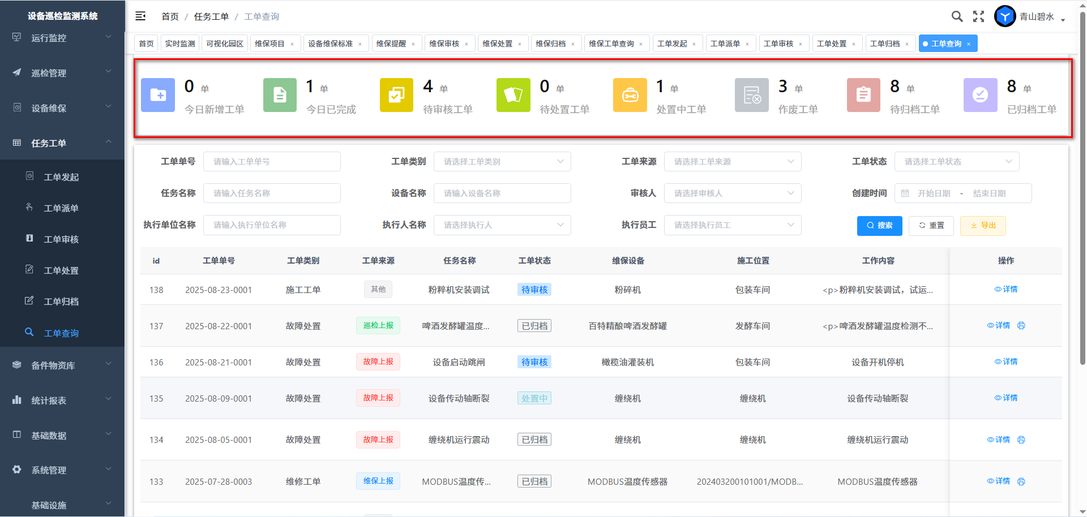
Task: Focus the 工单单号 input field
Action: point(272,162)
